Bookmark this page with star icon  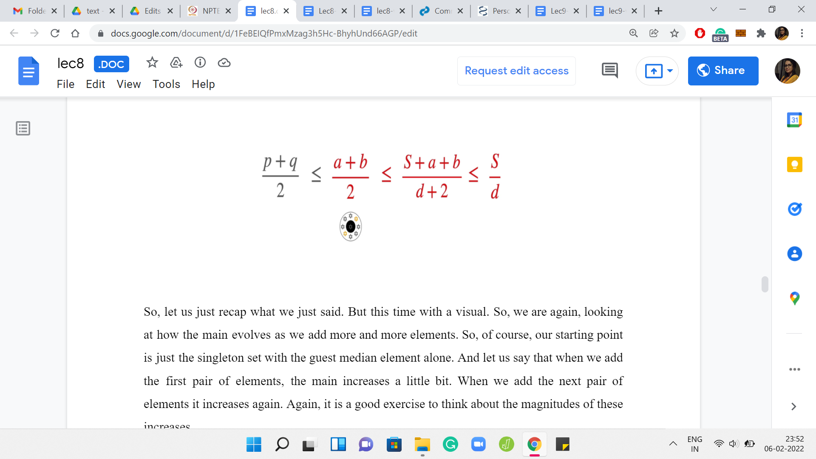coord(674,33)
